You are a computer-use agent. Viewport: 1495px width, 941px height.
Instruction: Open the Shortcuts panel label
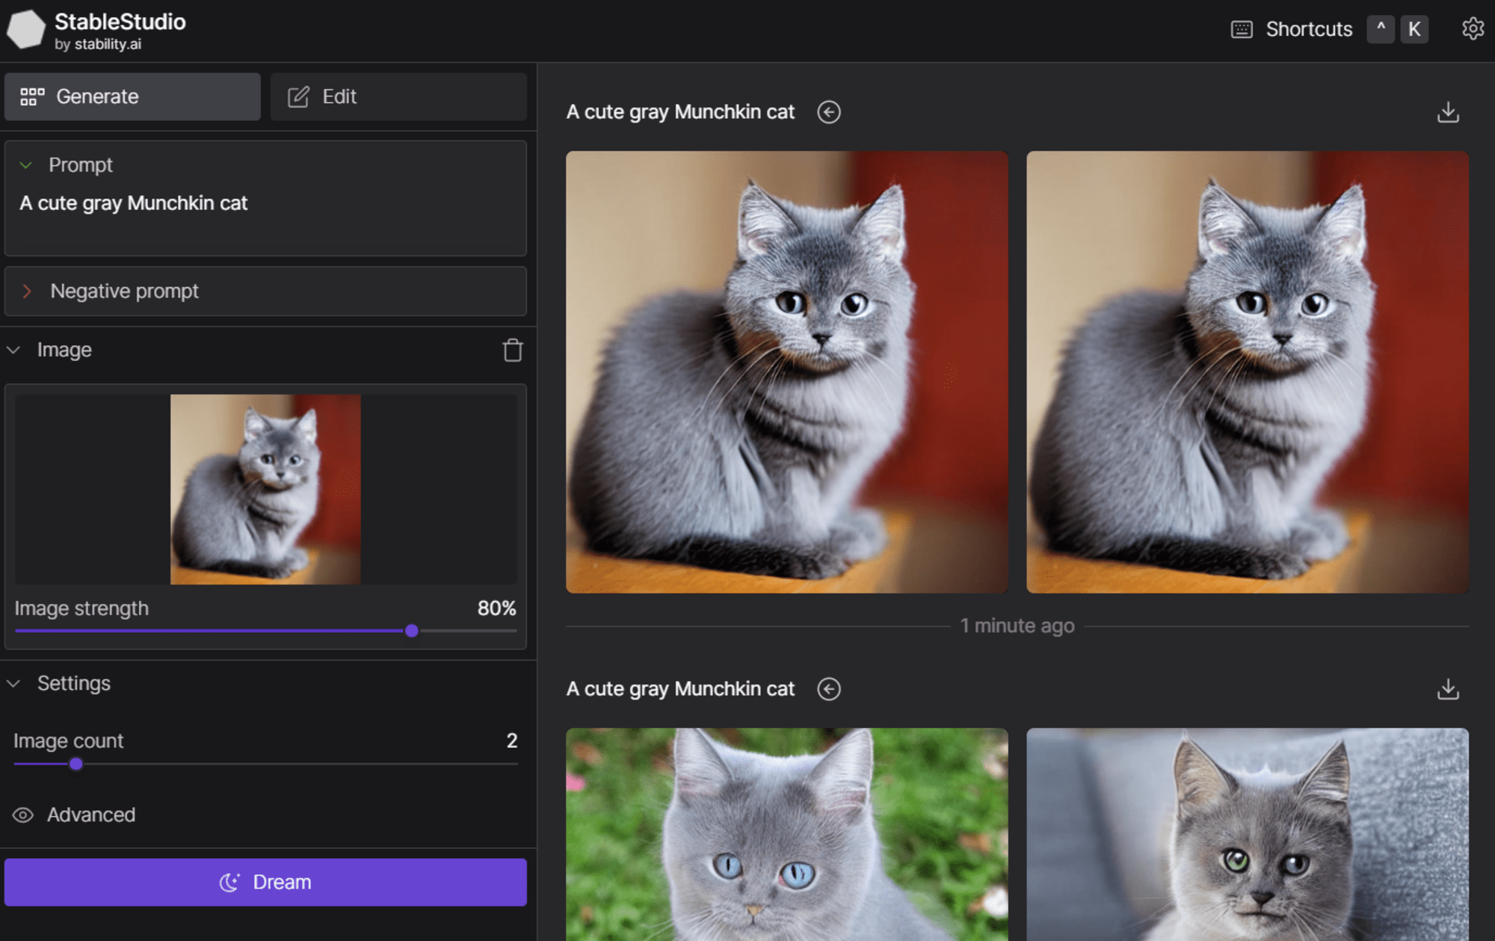[x=1309, y=30]
